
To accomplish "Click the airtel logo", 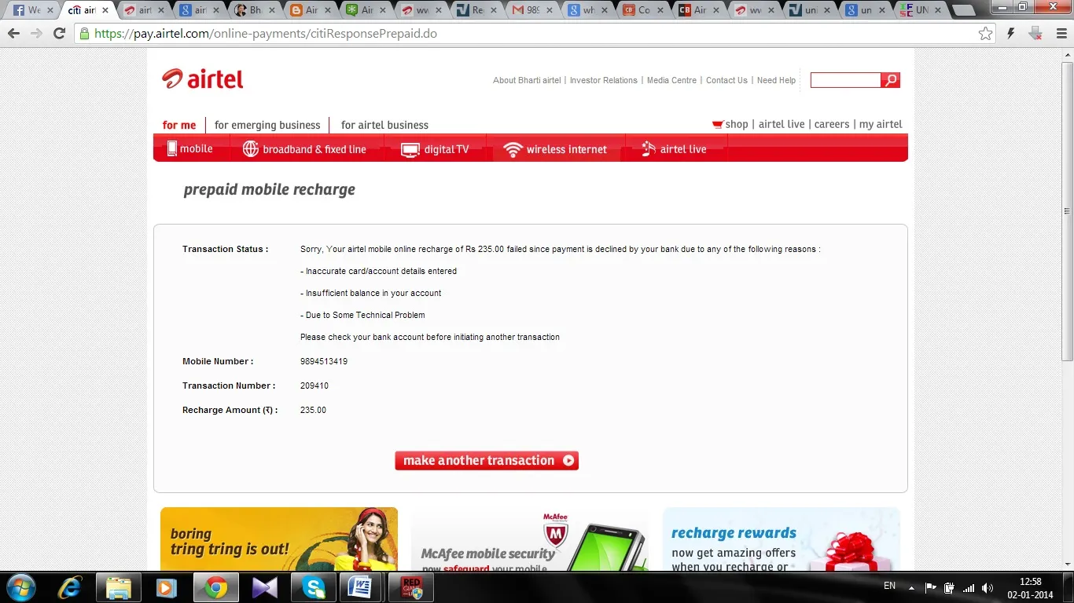I will click(x=203, y=79).
